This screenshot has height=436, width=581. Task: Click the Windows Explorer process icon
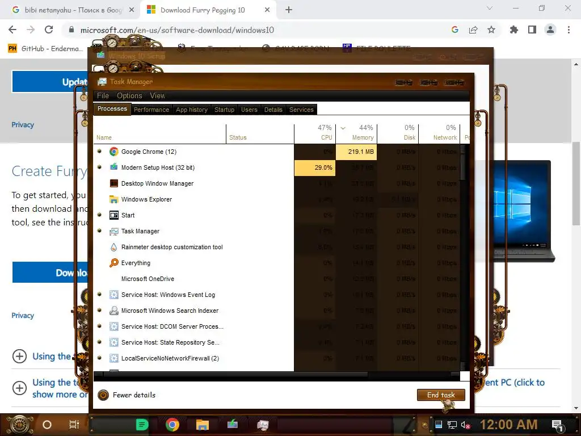[113, 199]
